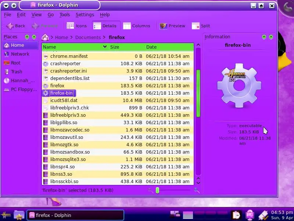
Task: Click the zoom out icon in status bar
Action: [150, 190]
